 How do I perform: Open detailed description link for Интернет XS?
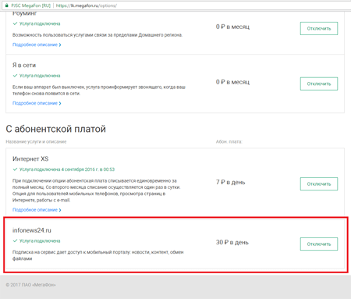click(x=37, y=210)
